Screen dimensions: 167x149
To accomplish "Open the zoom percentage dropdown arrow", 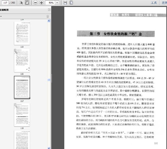I will point(57,3).
